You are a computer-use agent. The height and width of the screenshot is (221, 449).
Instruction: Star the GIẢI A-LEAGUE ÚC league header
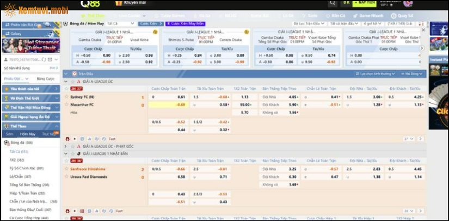(x=72, y=82)
